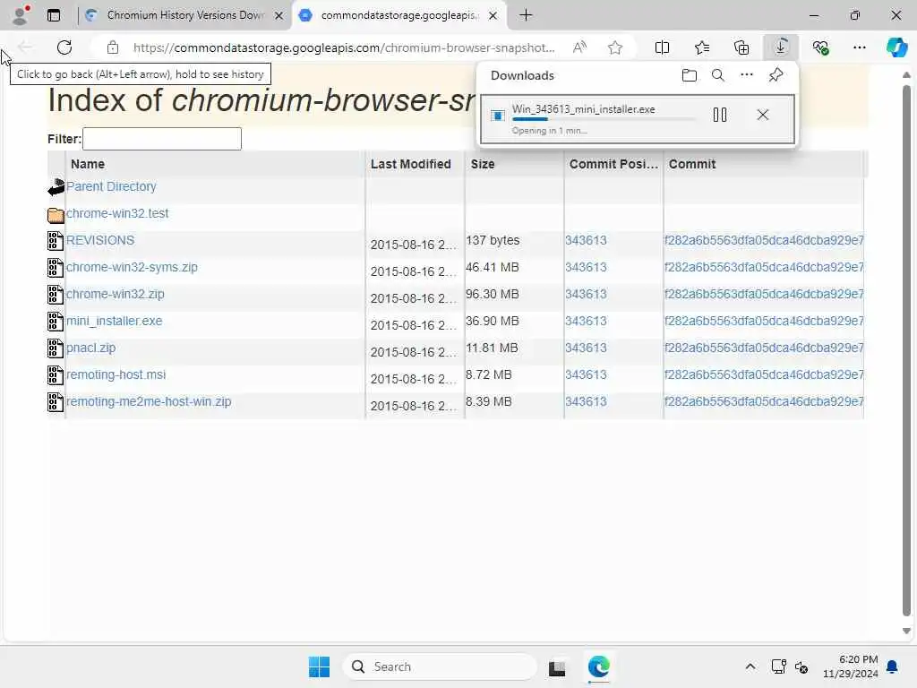The width and height of the screenshot is (917, 688).
Task: Download chrome-win32.zip
Action: 116,294
